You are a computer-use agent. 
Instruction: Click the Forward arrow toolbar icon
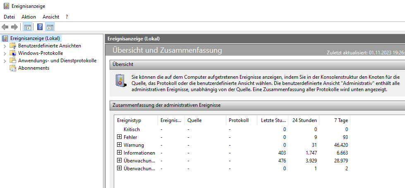14,27
